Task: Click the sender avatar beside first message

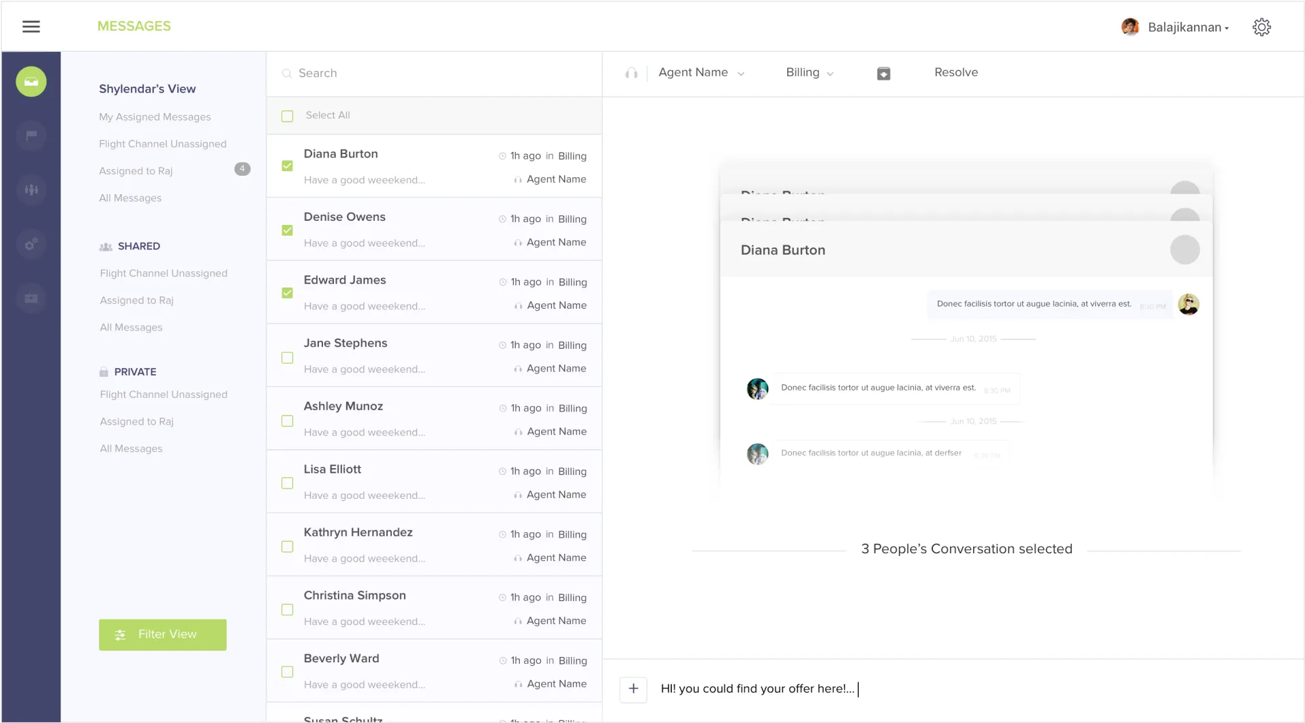Action: coord(1188,304)
